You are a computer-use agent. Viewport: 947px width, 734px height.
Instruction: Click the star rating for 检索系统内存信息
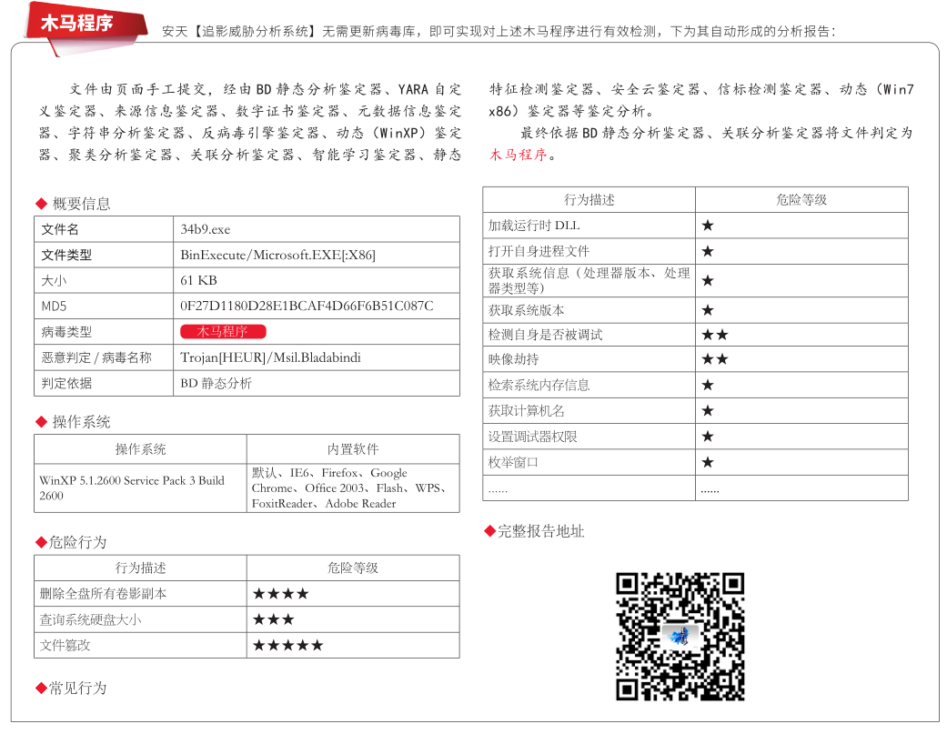[x=708, y=385]
